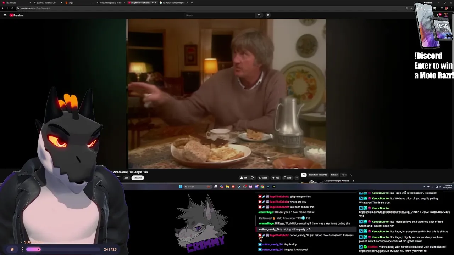Open the YouTube hamburger guide menu
This screenshot has width=454, height=255.
pyautogui.click(x=5, y=15)
